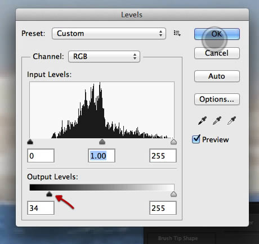Click Brush Tip Shape in background panel
Viewport: 259px width, 244px height.
coord(178,238)
